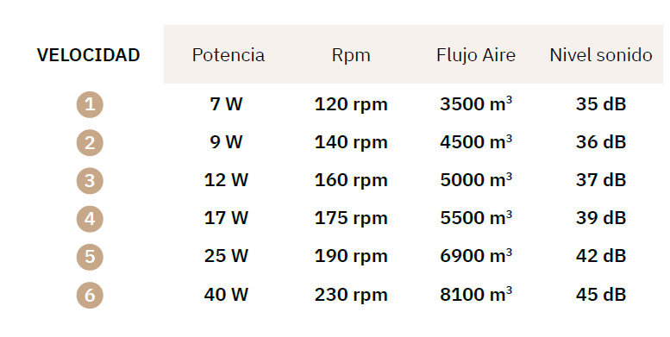Click the speed 3 circle icon
Viewport: 670px width, 337px height.
tap(90, 181)
